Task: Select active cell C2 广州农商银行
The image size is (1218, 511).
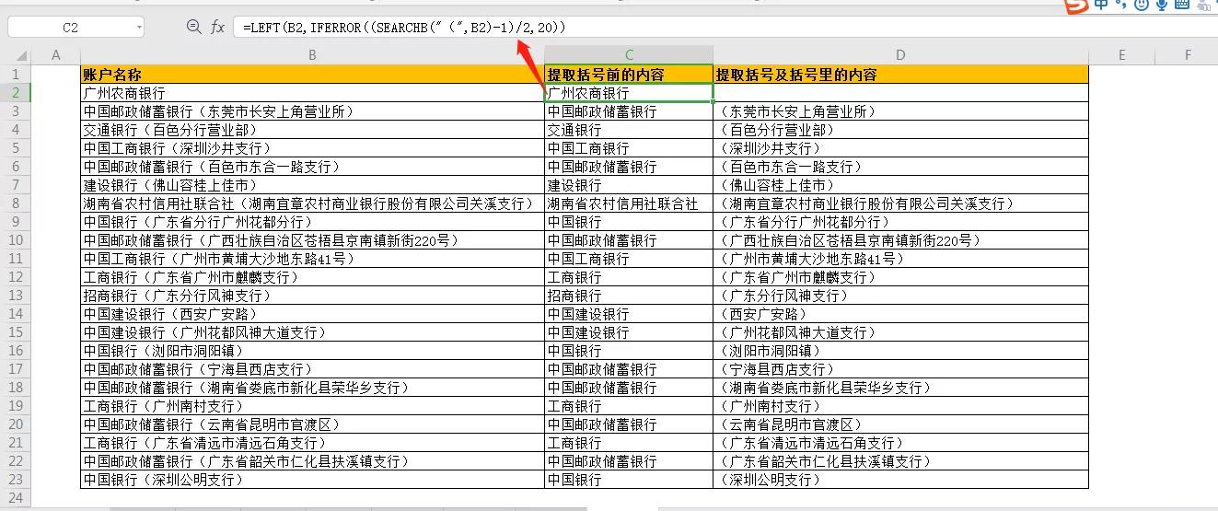Action: (x=629, y=93)
